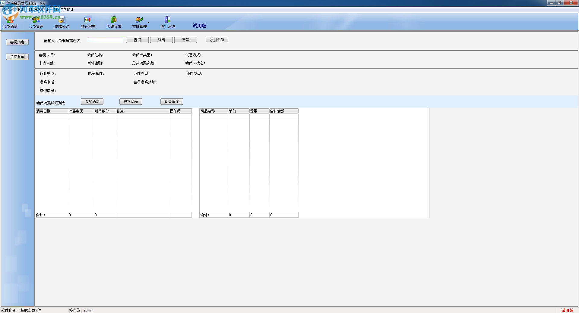Click the 会员联系地址: label
579x313 pixels.
[145, 82]
